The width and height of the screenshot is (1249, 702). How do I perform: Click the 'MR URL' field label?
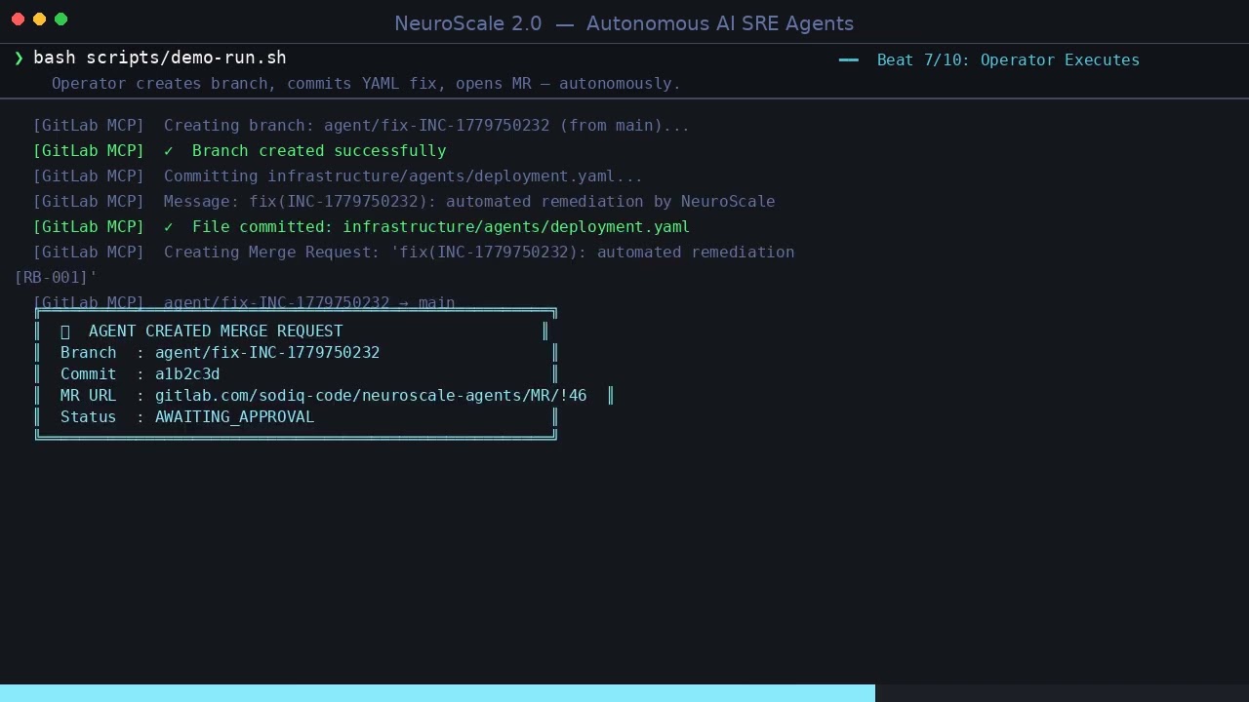(88, 396)
